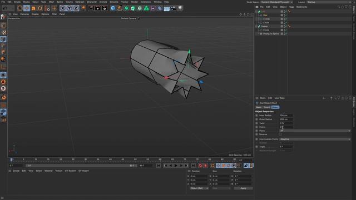
Task: Toggle visibility dots for n-Side object
Action: pos(284,19)
